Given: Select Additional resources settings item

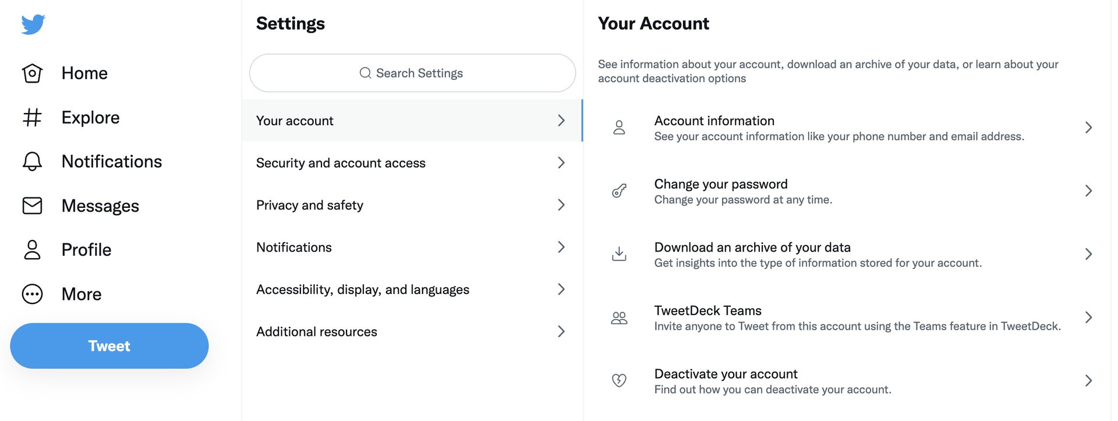Looking at the screenshot, I should click(317, 332).
